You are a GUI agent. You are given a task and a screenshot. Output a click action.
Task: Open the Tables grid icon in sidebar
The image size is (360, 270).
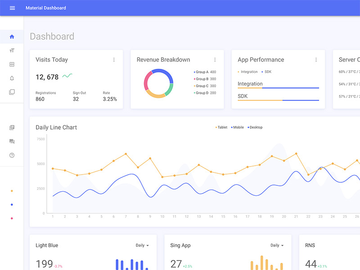[12, 64]
